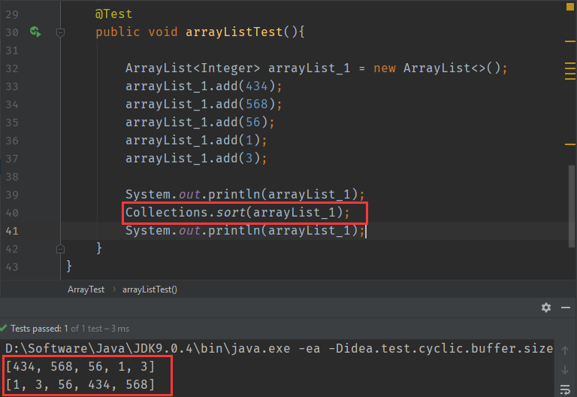
Task: Click on arrayList_1.add(568) statement
Action: pyautogui.click(x=204, y=105)
